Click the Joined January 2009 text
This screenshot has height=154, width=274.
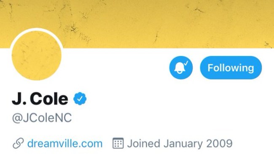click(180, 143)
